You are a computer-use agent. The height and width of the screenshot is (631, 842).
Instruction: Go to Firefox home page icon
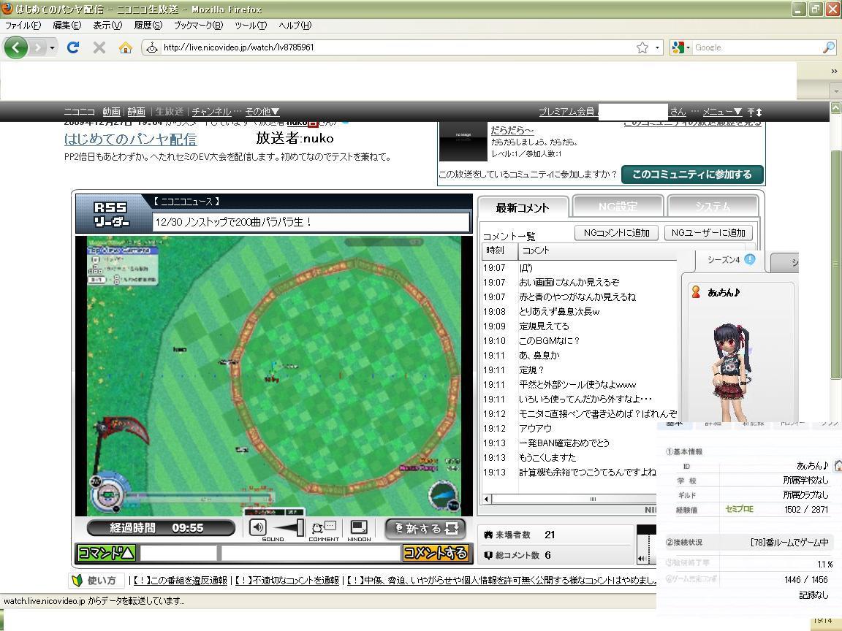click(126, 47)
